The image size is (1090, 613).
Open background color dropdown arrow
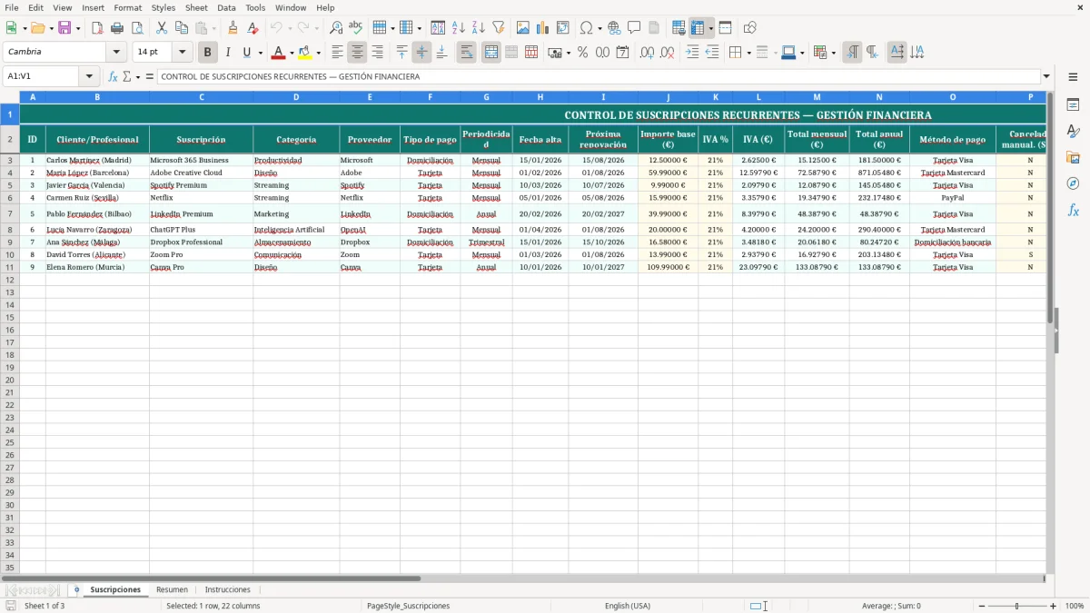(x=318, y=53)
